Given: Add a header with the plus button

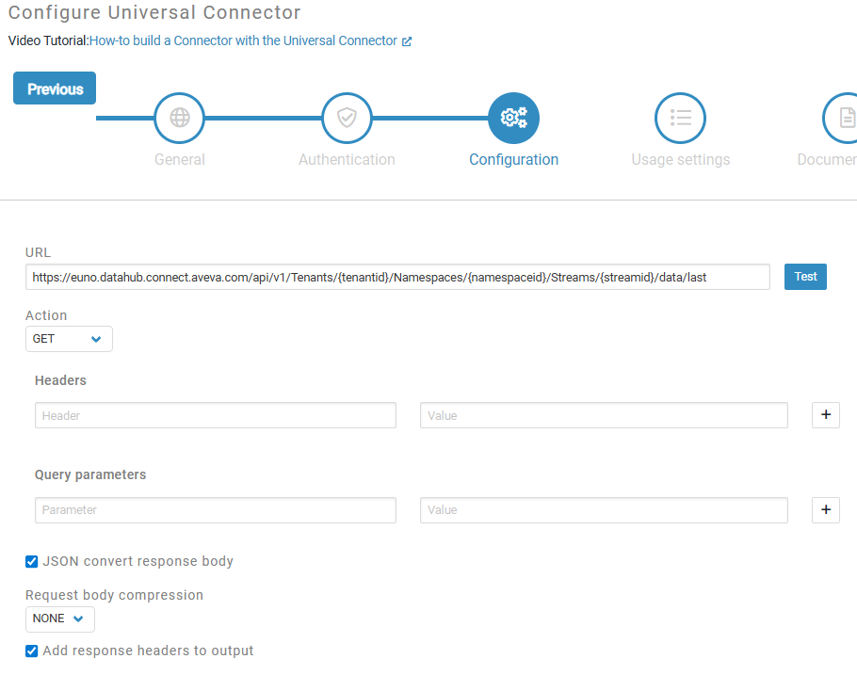Looking at the screenshot, I should point(825,415).
